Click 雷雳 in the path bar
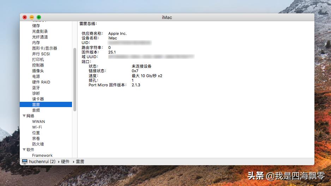 coord(80,162)
